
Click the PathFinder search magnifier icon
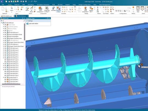pyautogui.click(x=24, y=21)
